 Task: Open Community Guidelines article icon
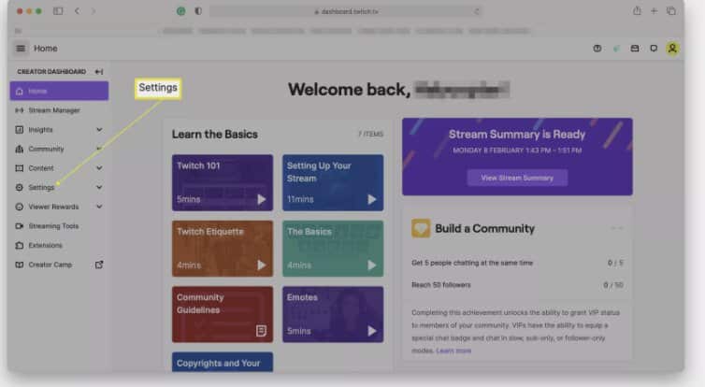click(261, 331)
